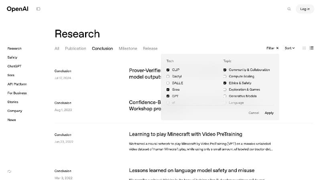Cancel the filter selection

coord(254,113)
